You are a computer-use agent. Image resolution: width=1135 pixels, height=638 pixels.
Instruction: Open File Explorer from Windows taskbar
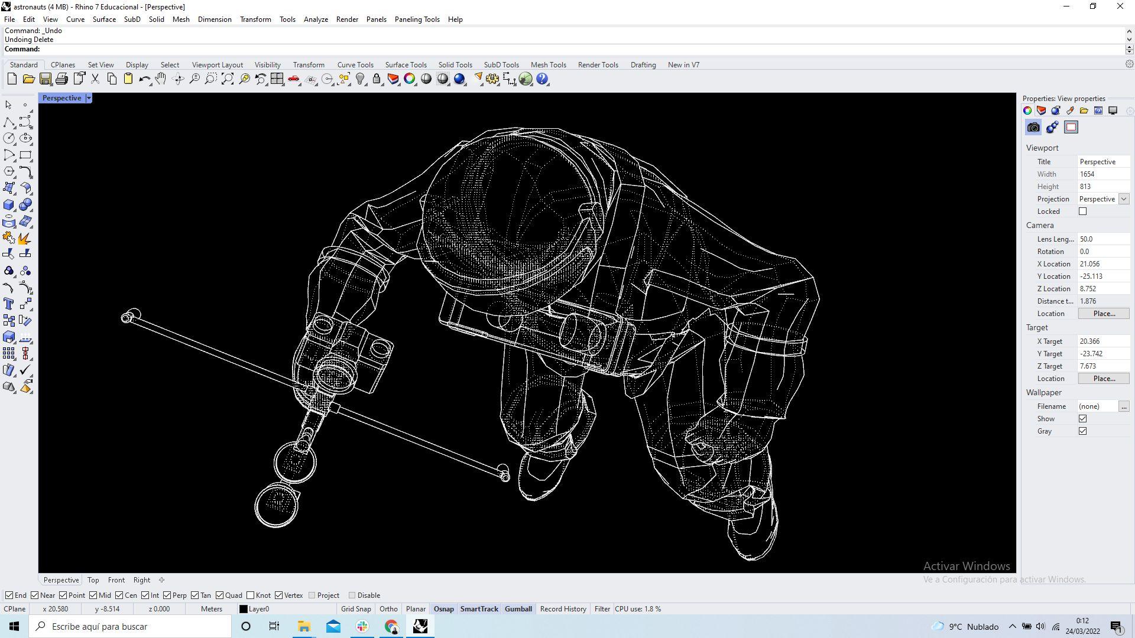(304, 626)
